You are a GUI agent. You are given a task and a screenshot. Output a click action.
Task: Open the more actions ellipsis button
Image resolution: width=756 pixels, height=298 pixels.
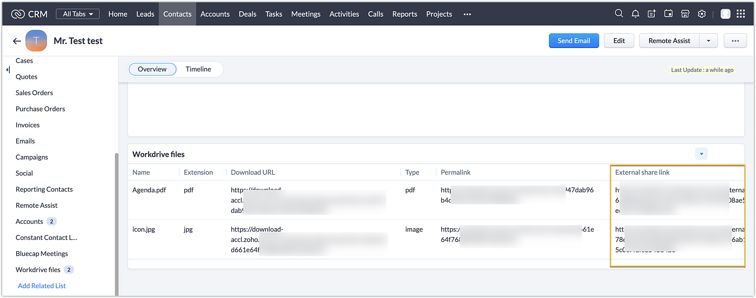(x=735, y=41)
